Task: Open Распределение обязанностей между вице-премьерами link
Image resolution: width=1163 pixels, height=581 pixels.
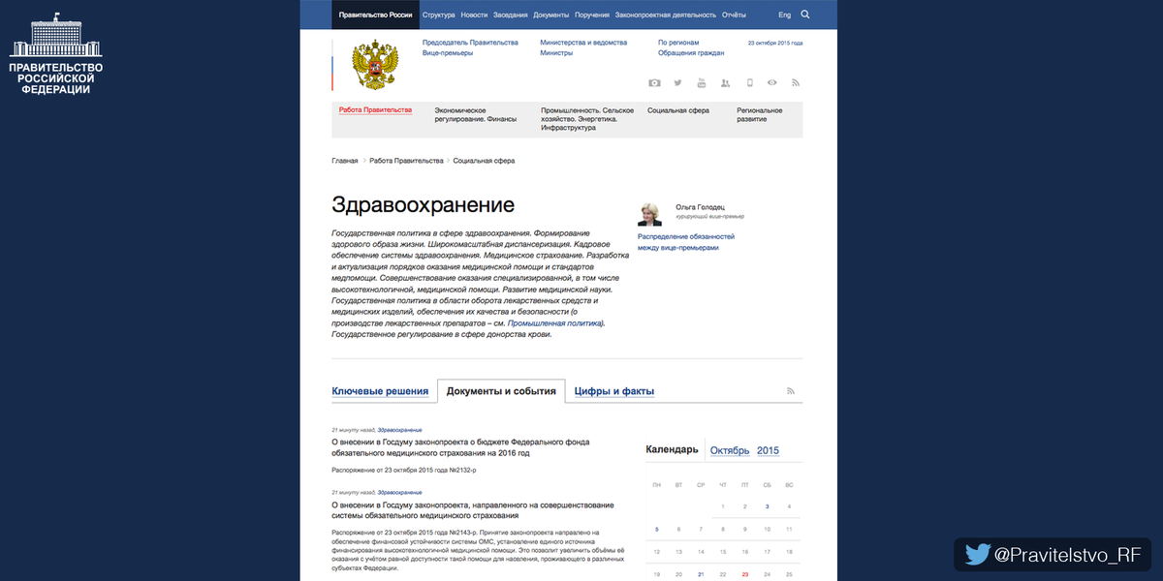Action: pyautogui.click(x=686, y=241)
